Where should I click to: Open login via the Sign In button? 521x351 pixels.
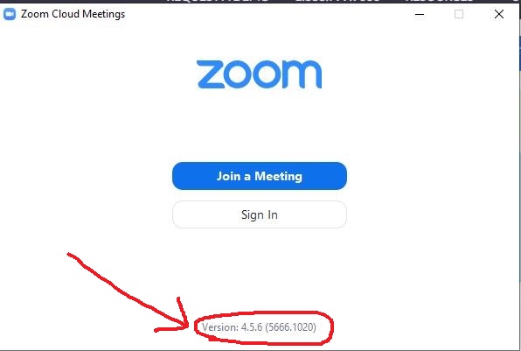(x=260, y=214)
